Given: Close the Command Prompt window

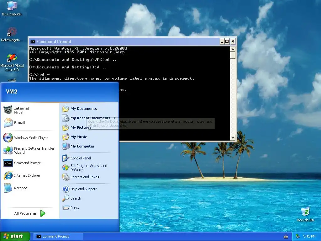Looking at the screenshot, I should [x=233, y=42].
